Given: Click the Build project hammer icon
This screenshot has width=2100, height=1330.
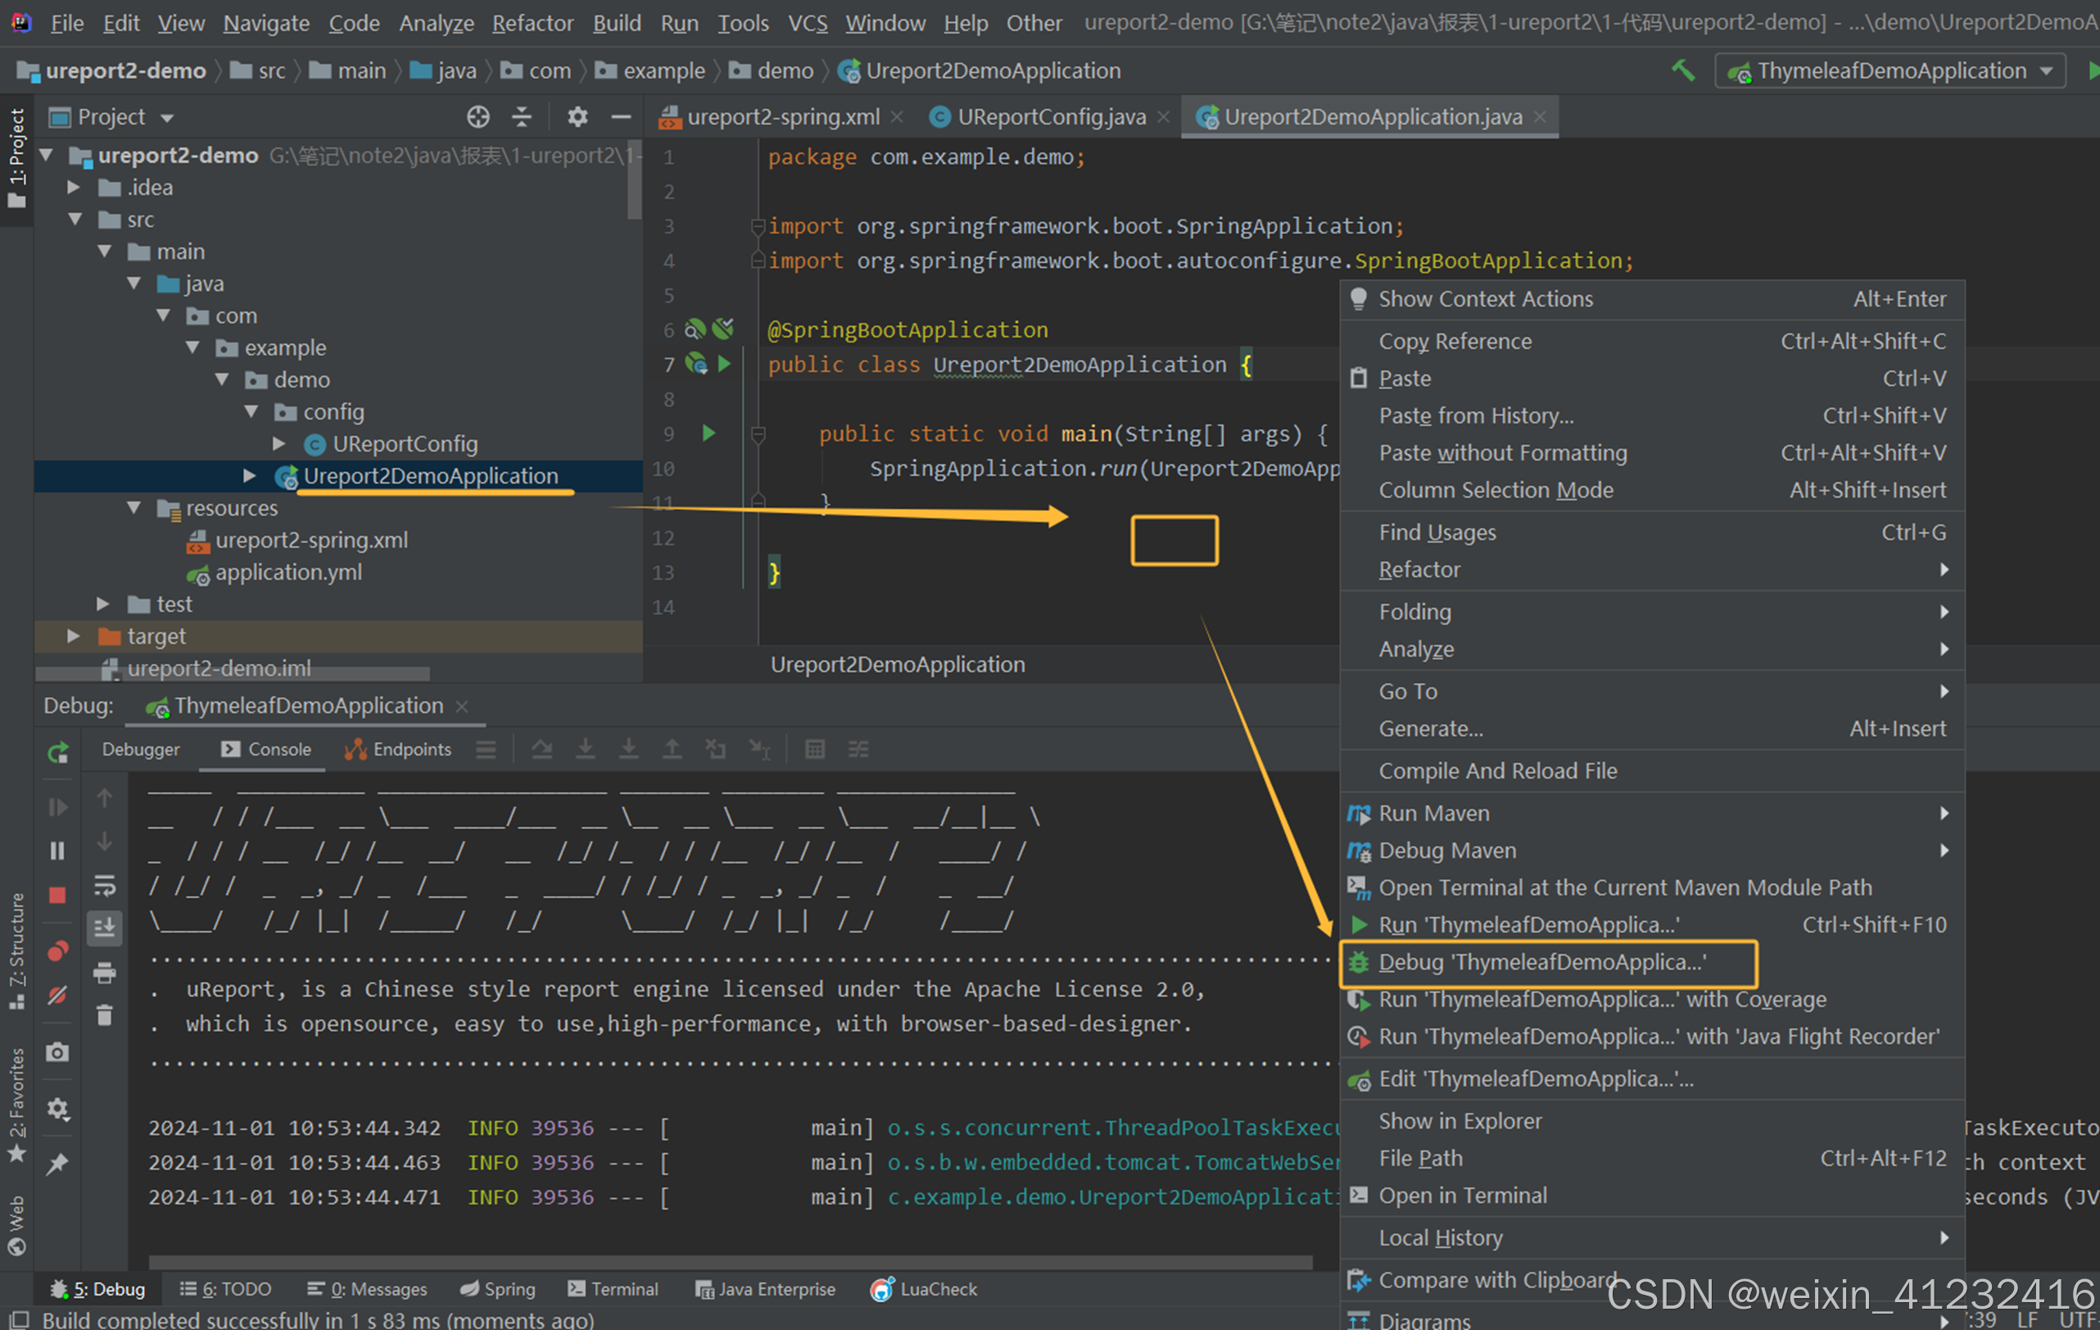Looking at the screenshot, I should 1682,70.
